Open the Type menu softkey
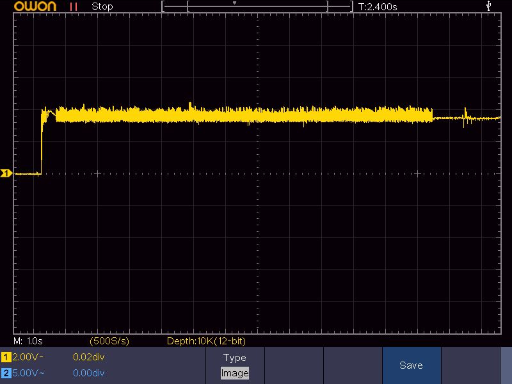The width and height of the screenshot is (512, 384). tap(234, 358)
